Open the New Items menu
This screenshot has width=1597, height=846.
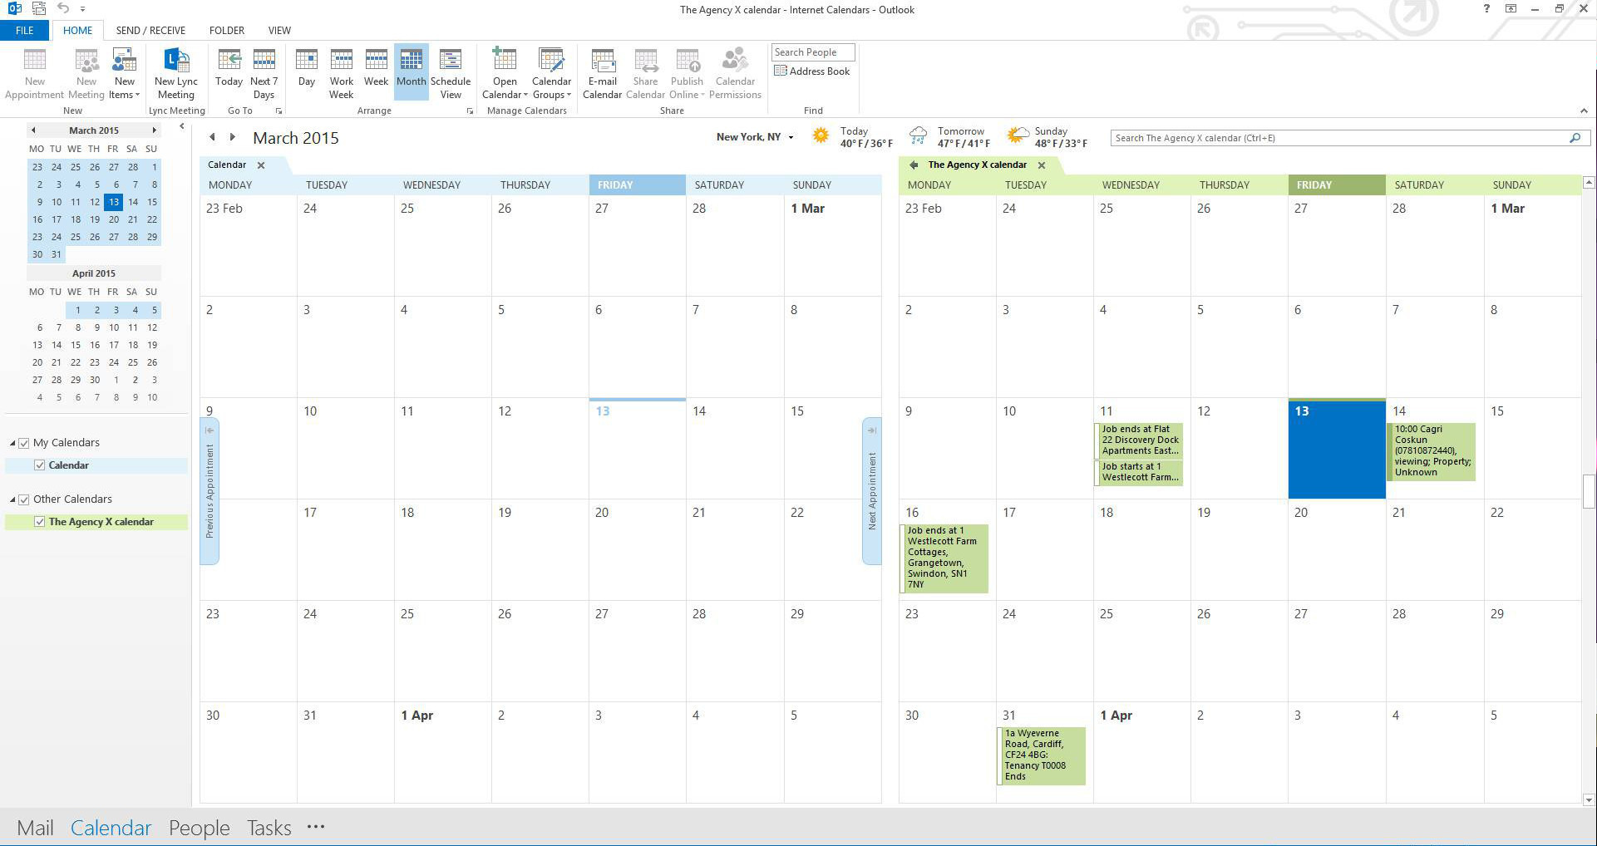[x=125, y=73]
